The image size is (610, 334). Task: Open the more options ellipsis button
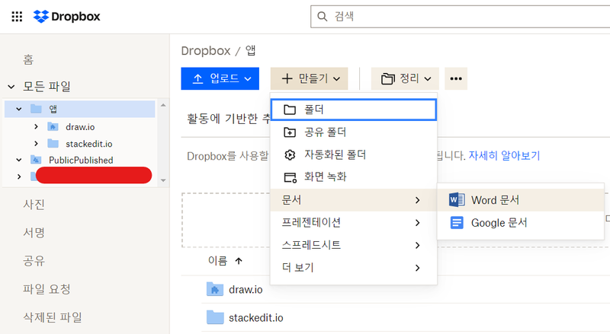[x=456, y=78]
